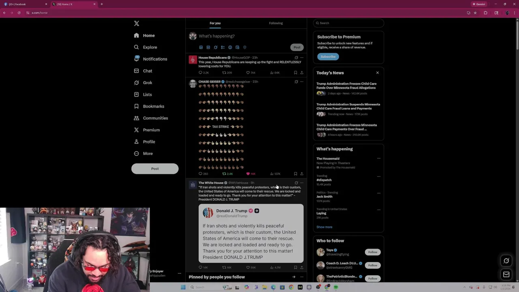
Task: Repost the House Republicans post
Action: [x=227, y=73]
